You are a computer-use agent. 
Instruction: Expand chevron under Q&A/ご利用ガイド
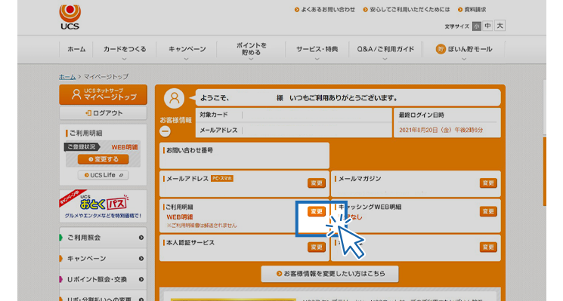(x=385, y=59)
